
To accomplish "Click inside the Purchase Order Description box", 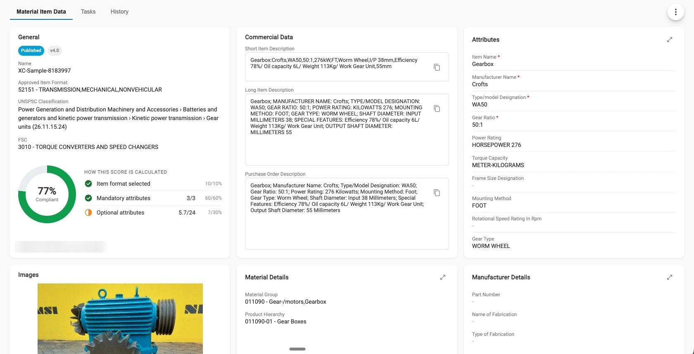I will (347, 214).
